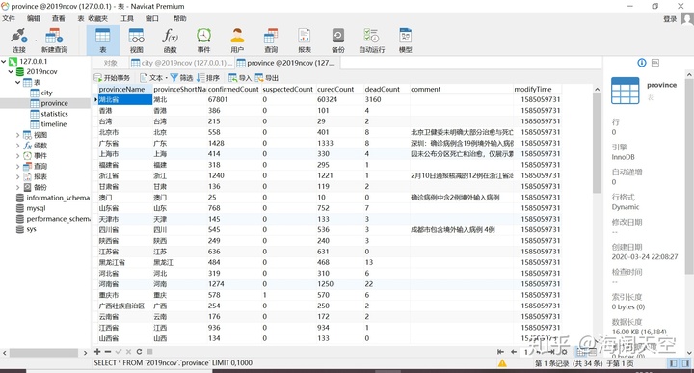Collapse the 127.0.0.1 connection node

click(4, 61)
